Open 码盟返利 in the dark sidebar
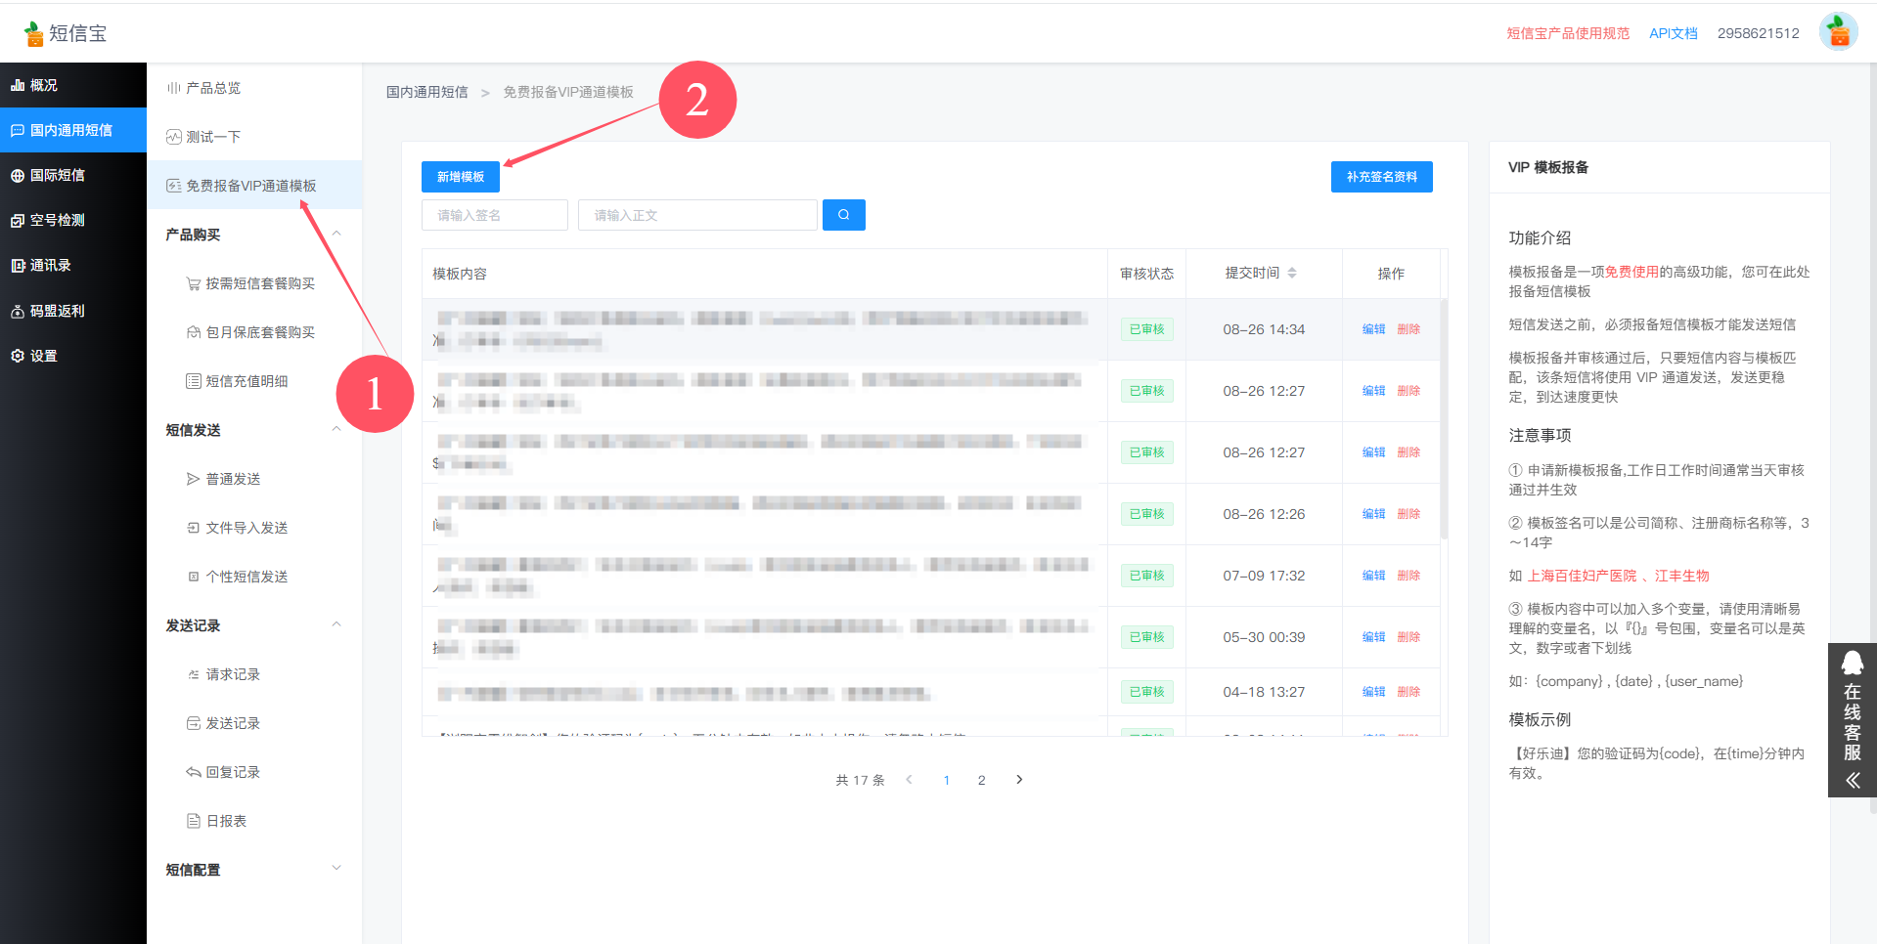Screen dimensions: 1877x944 click(73, 311)
